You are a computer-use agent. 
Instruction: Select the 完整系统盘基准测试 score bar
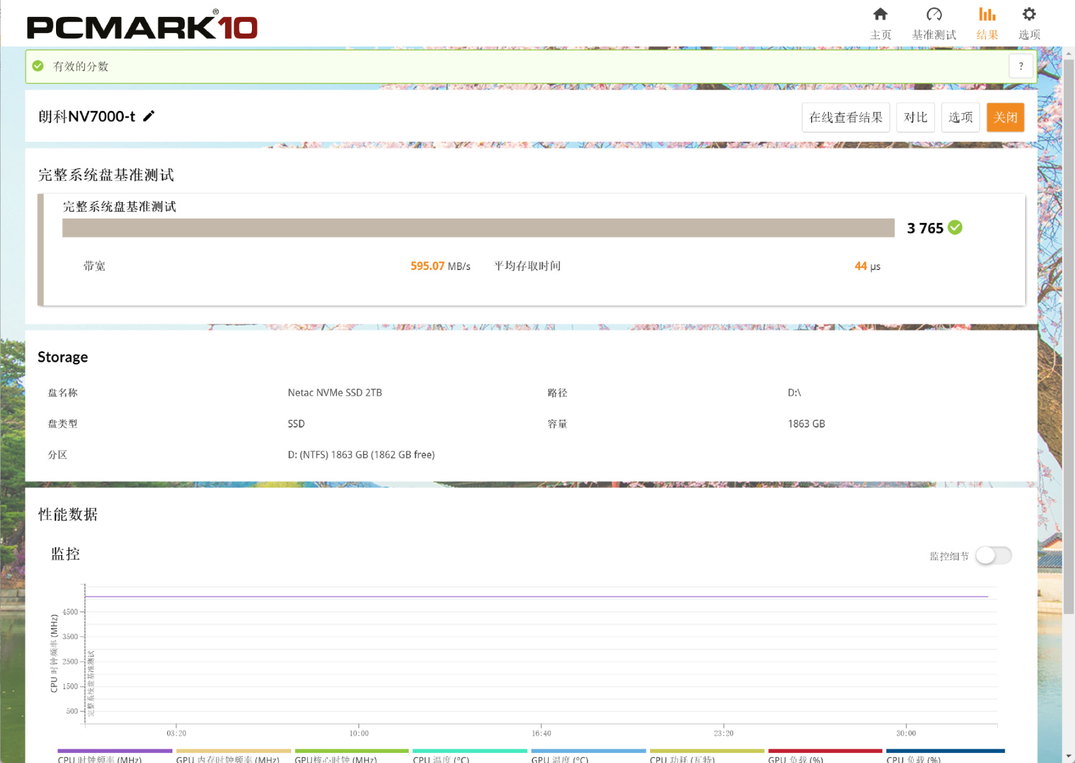tap(478, 228)
